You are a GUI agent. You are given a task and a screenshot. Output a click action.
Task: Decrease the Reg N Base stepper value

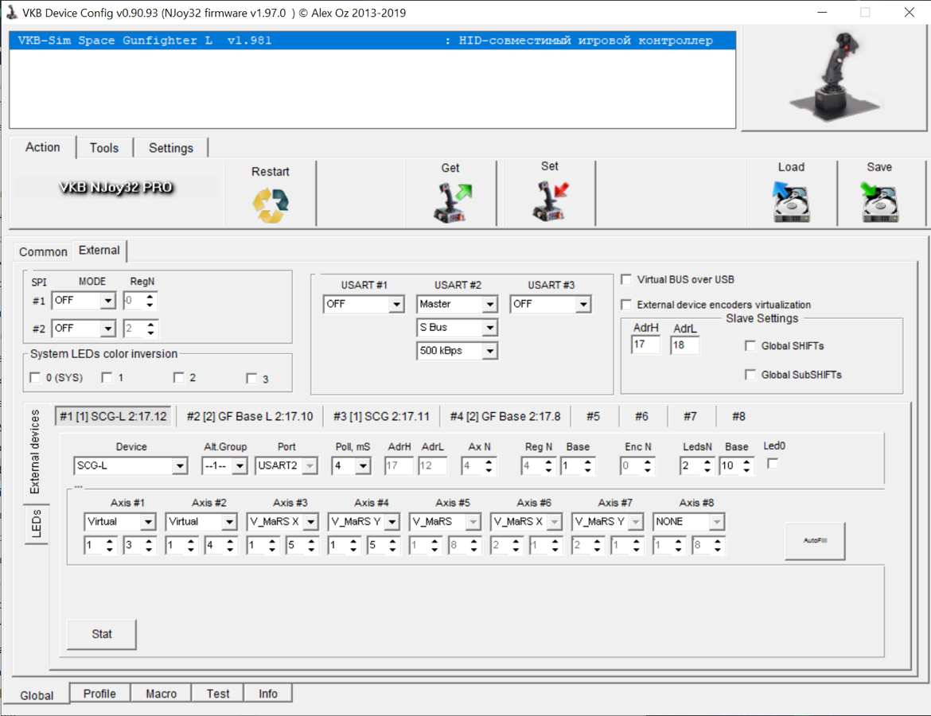click(588, 470)
